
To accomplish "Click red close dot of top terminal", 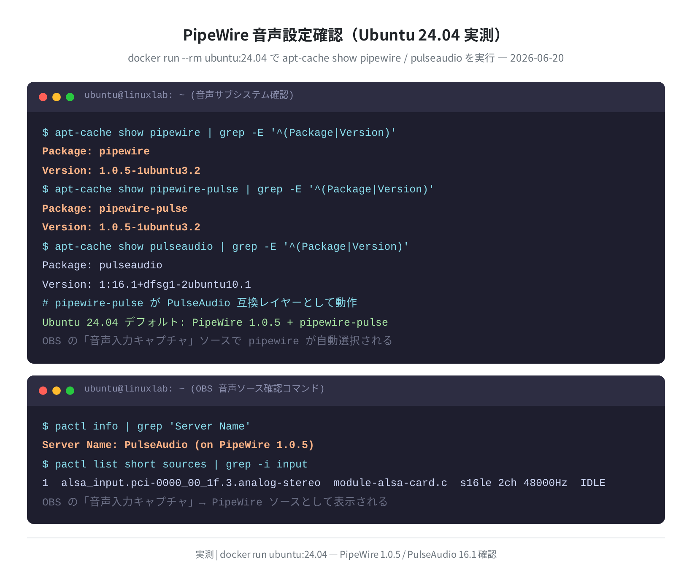I will pos(43,97).
